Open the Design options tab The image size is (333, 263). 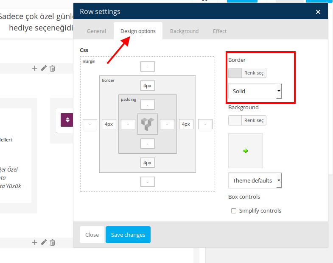click(x=138, y=31)
